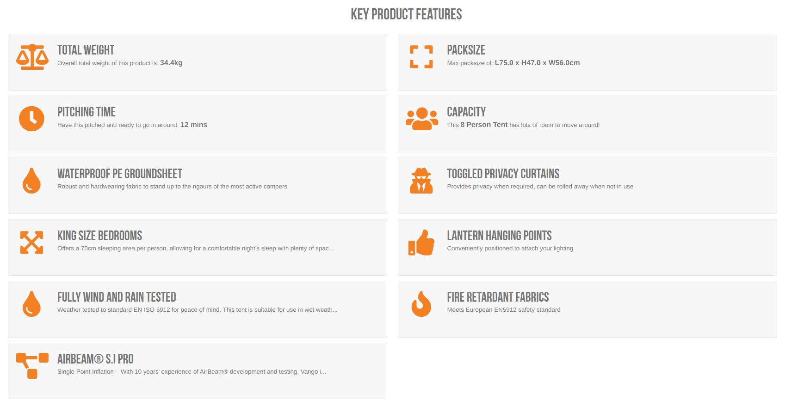
Task: Click the corner brackets icon for Packsize
Action: (421, 57)
